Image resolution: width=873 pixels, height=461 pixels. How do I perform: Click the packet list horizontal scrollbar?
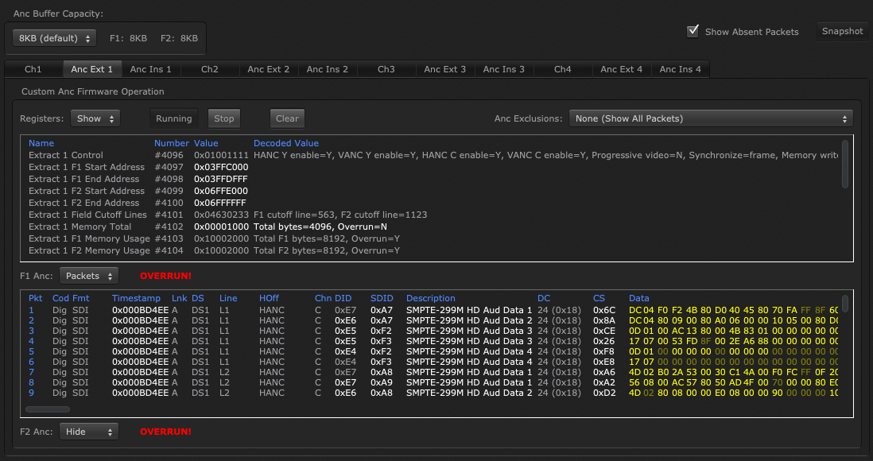47,409
